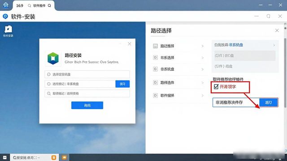Viewport: 287px width, 161px height.
Task: Click the search field with the magnifier icon in the dialog
Action: [x=87, y=93]
